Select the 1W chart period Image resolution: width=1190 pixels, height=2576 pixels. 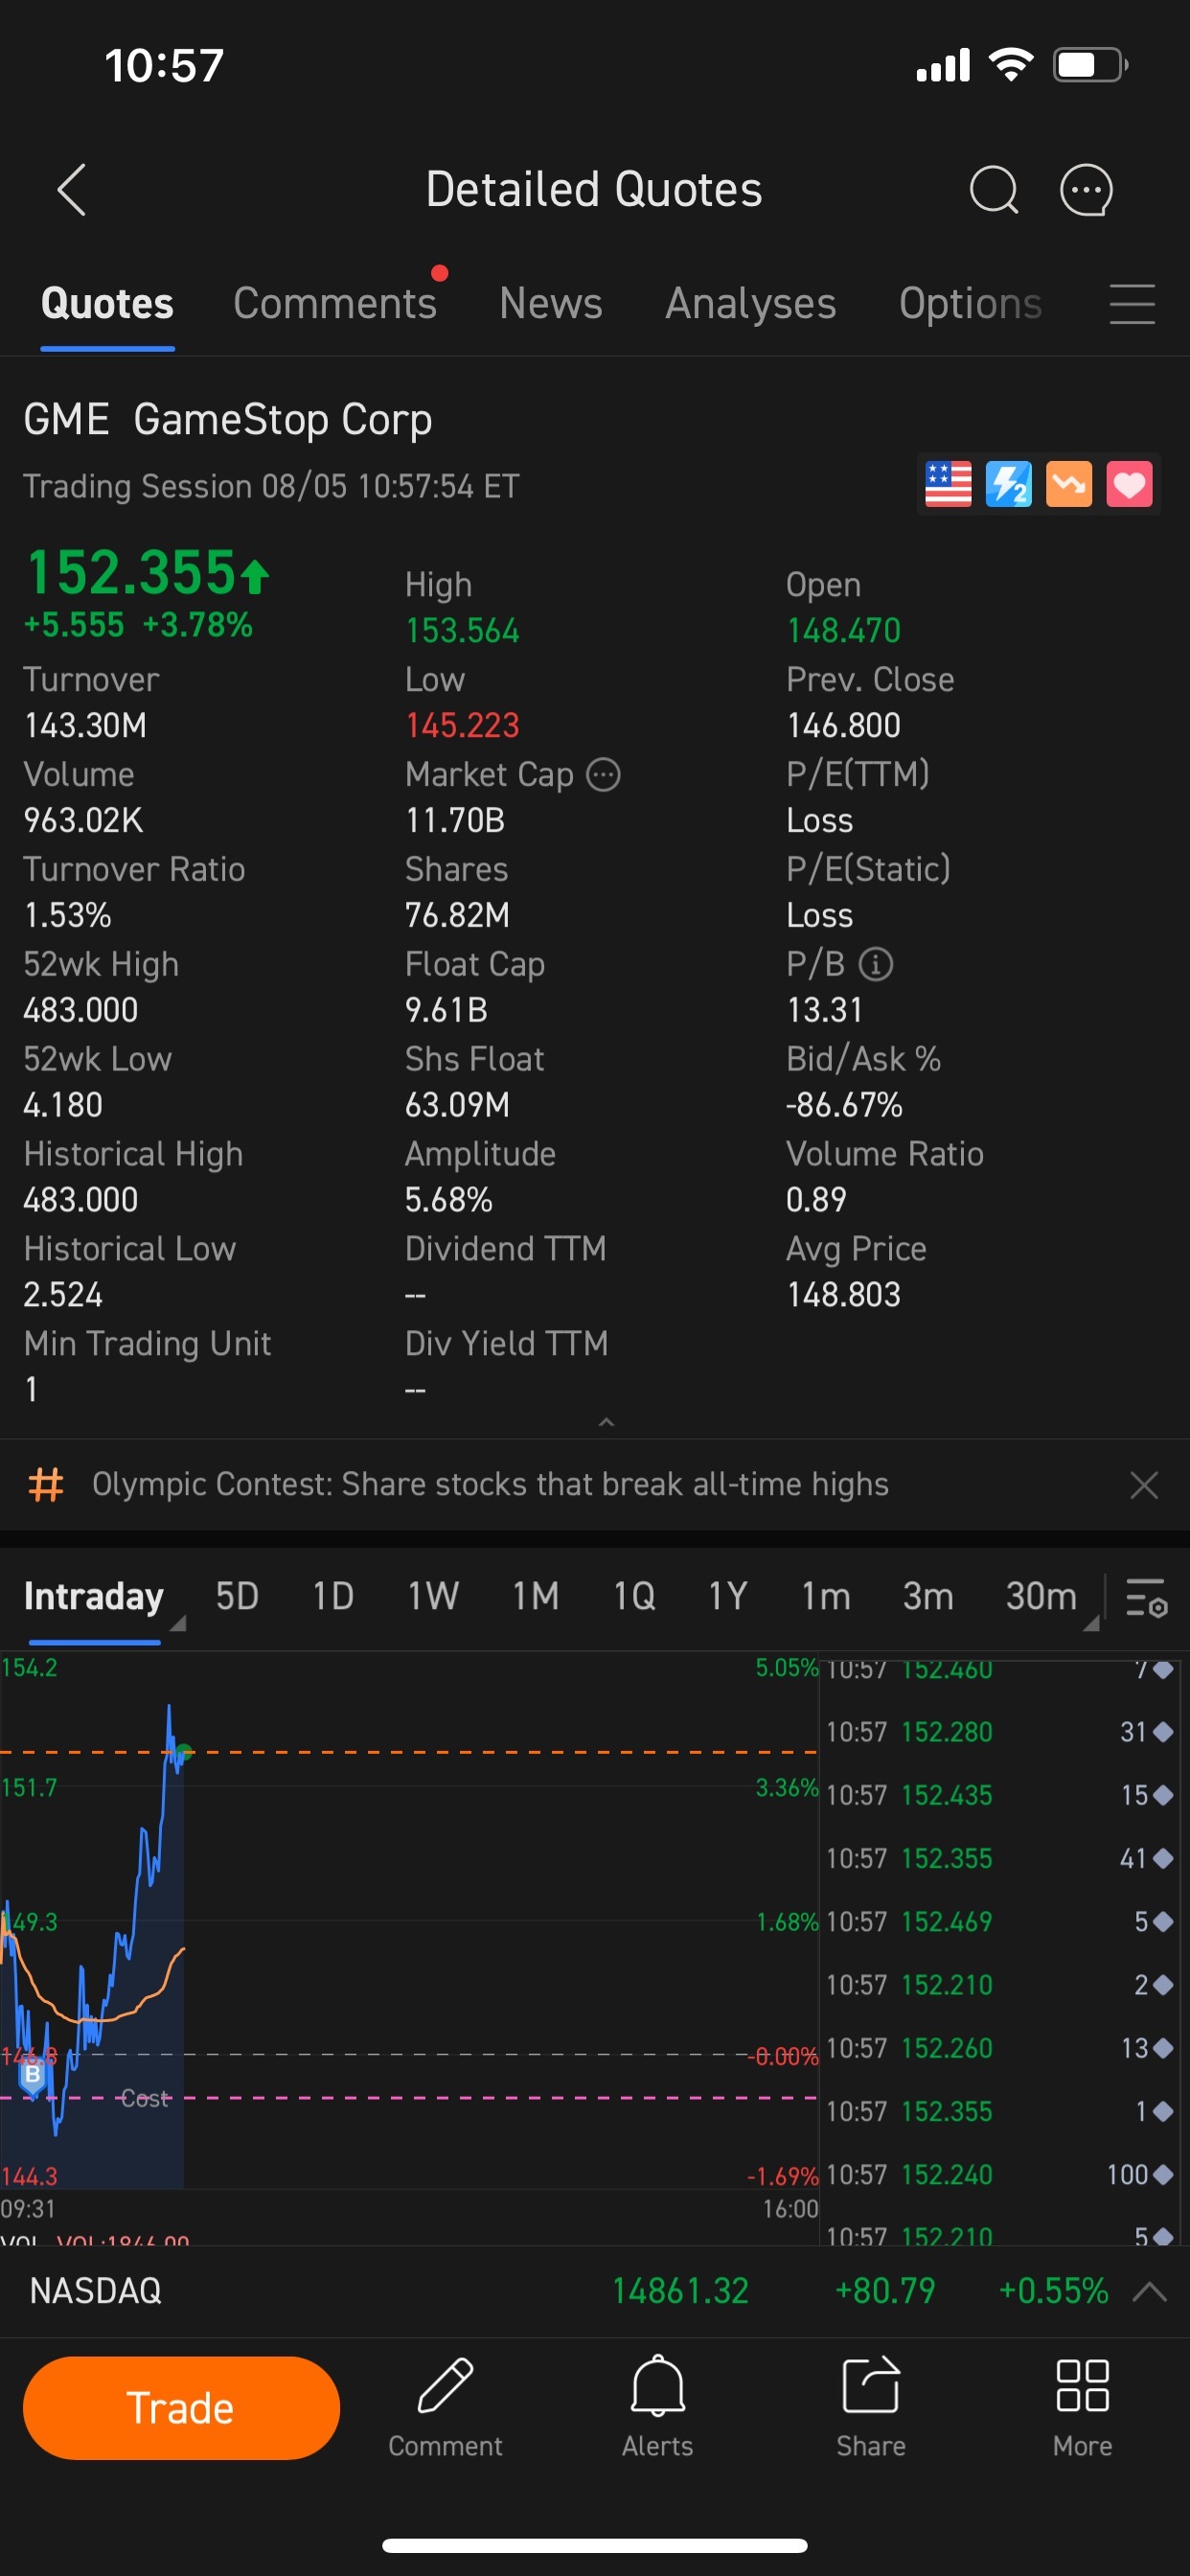[433, 1597]
